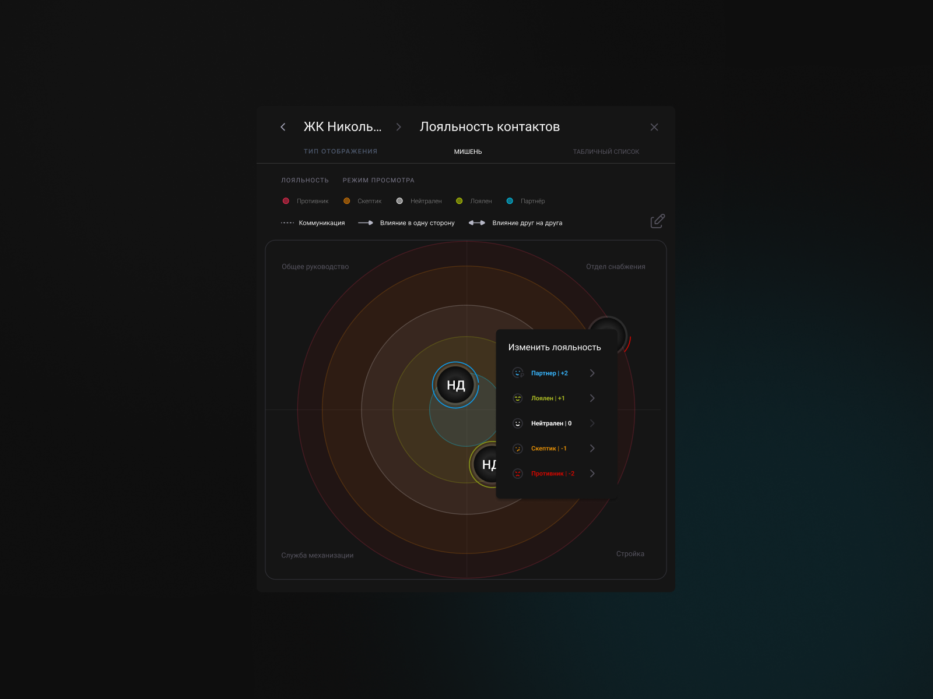The width and height of the screenshot is (933, 699).
Task: Click the ЖК Николь... breadcrumb link
Action: coord(342,127)
